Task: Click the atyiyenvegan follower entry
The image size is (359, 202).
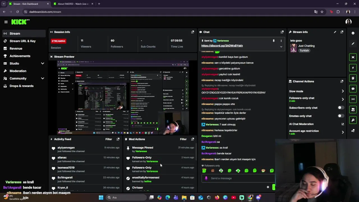Action: pyautogui.click(x=86, y=149)
